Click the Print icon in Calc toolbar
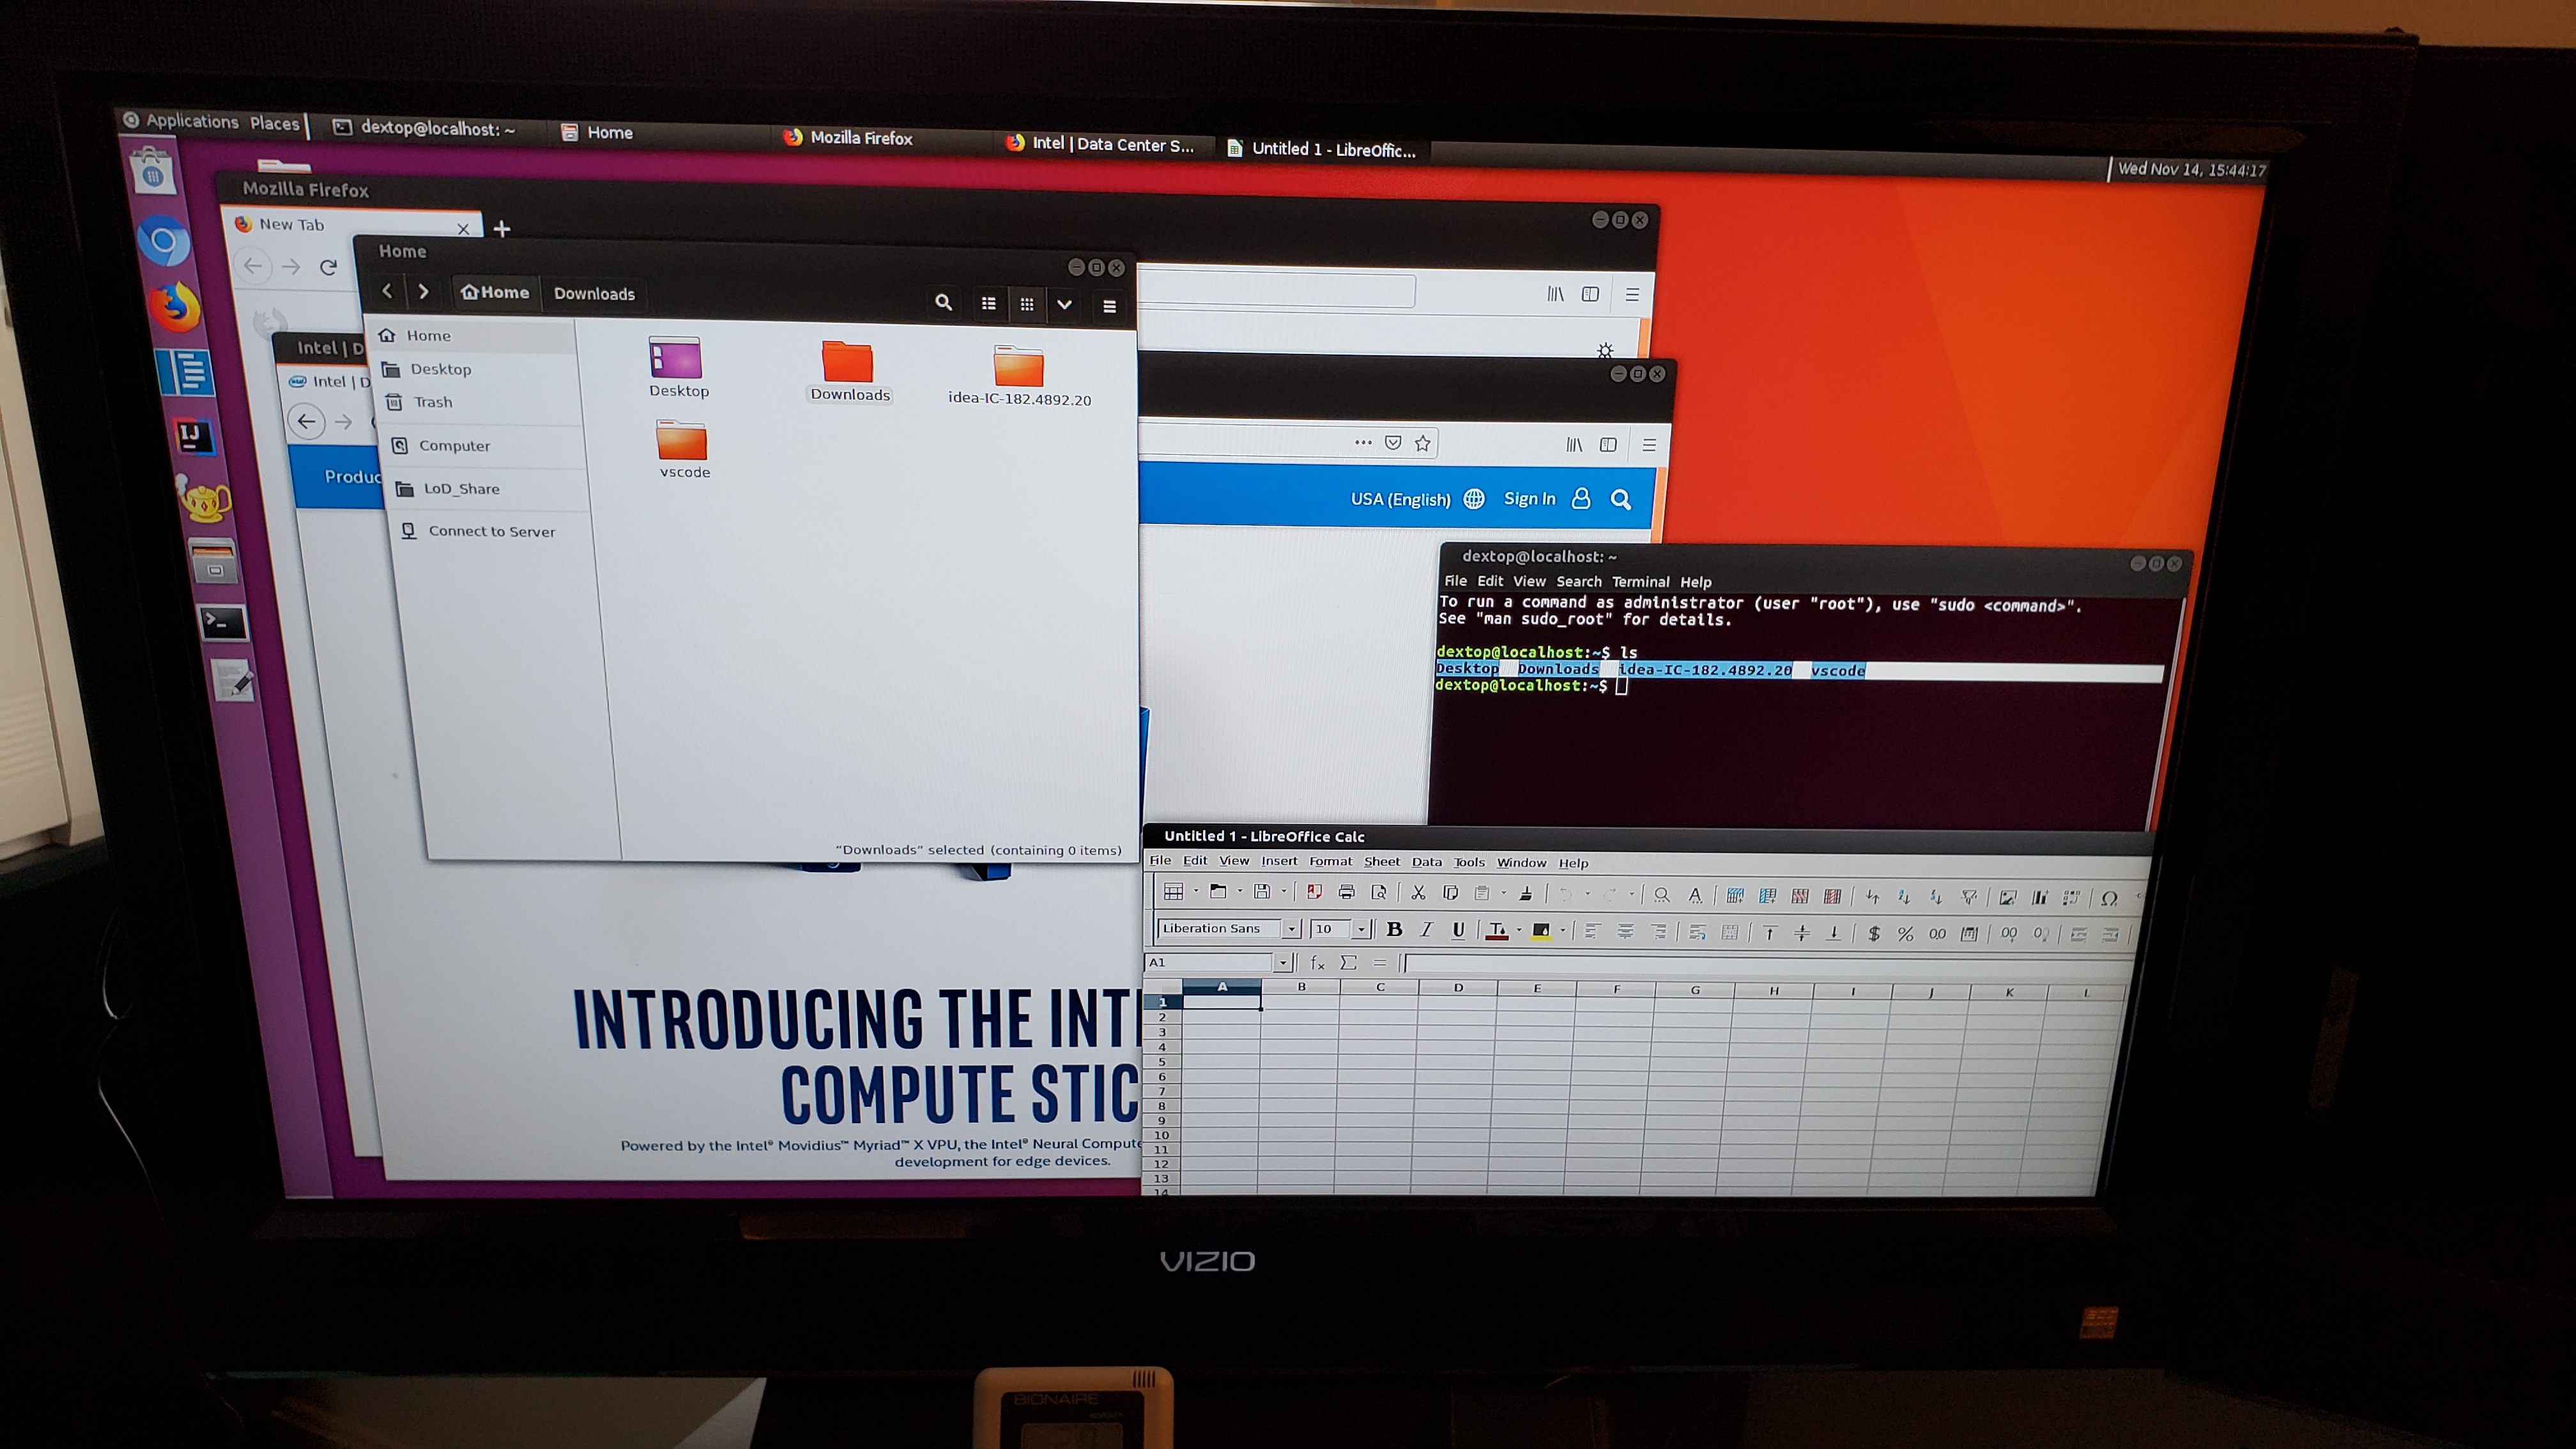This screenshot has height=1449, width=2576. [1346, 892]
